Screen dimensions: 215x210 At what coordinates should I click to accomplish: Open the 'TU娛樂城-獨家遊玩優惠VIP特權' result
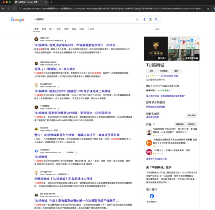73,113
